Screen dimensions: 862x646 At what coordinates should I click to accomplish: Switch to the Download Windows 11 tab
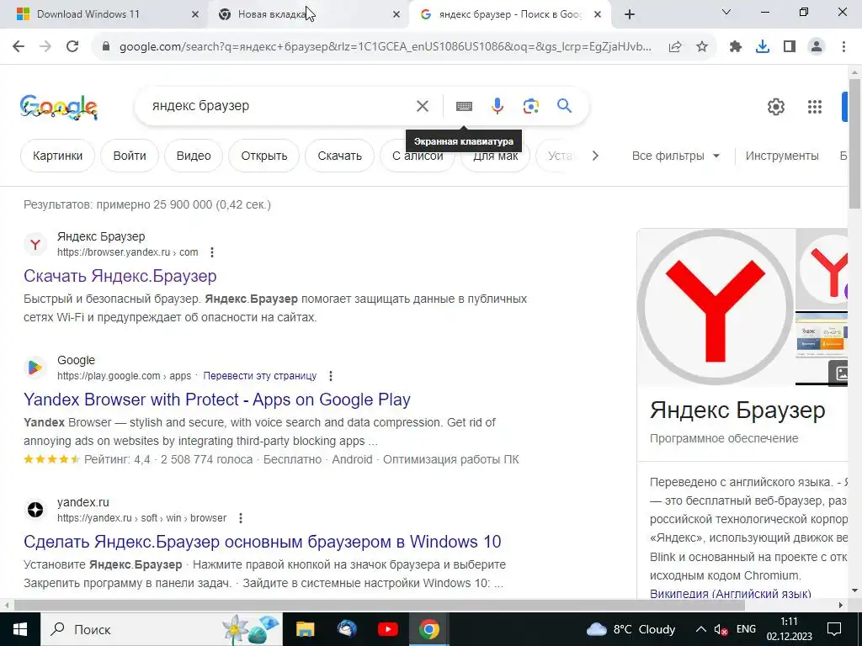tap(104, 14)
